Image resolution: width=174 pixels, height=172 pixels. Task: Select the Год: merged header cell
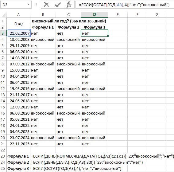pyautogui.click(x=18, y=24)
